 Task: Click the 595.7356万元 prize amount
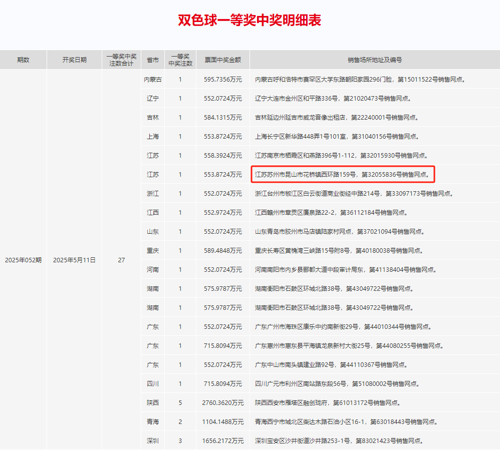click(222, 79)
